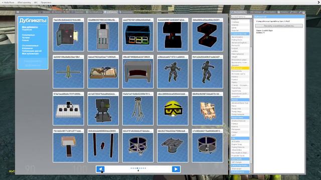
Task: Open the bed with ragdoll duplicate
Action: pyautogui.click(x=103, y=71)
